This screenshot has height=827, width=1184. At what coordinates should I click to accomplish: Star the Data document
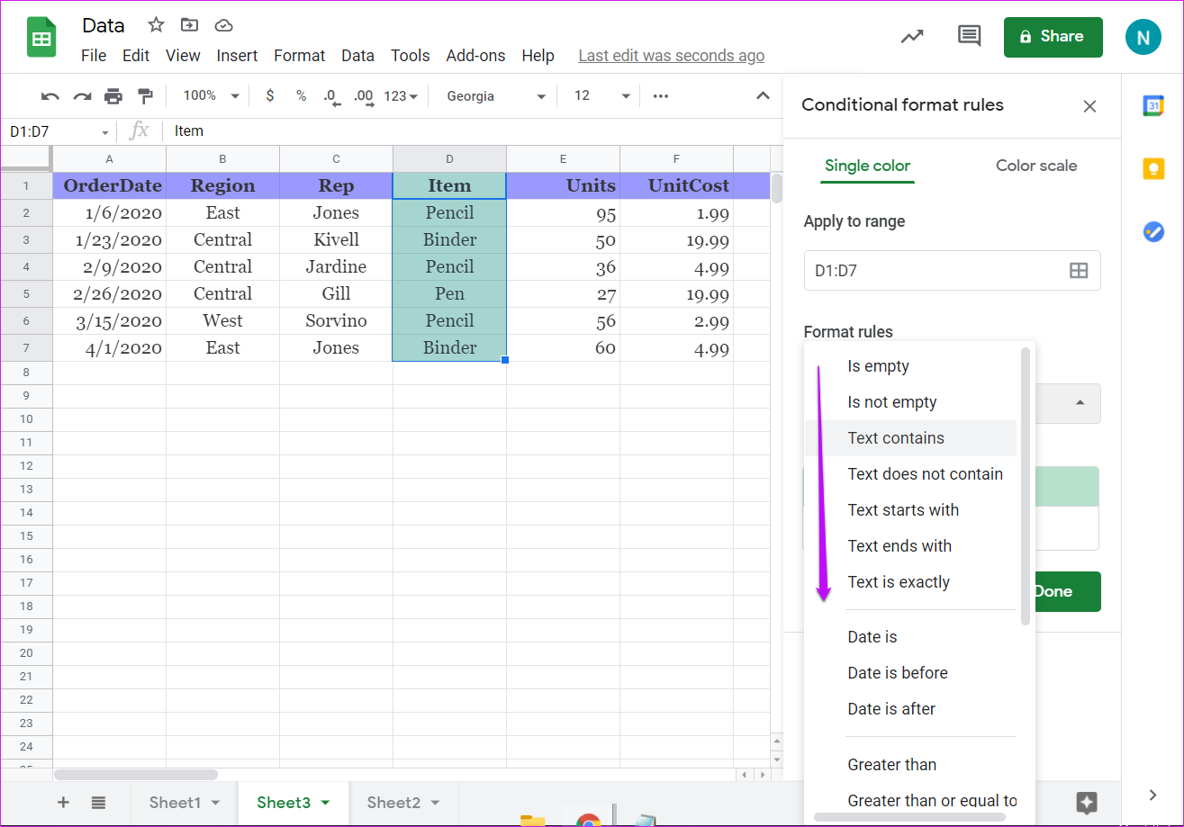pyautogui.click(x=156, y=24)
